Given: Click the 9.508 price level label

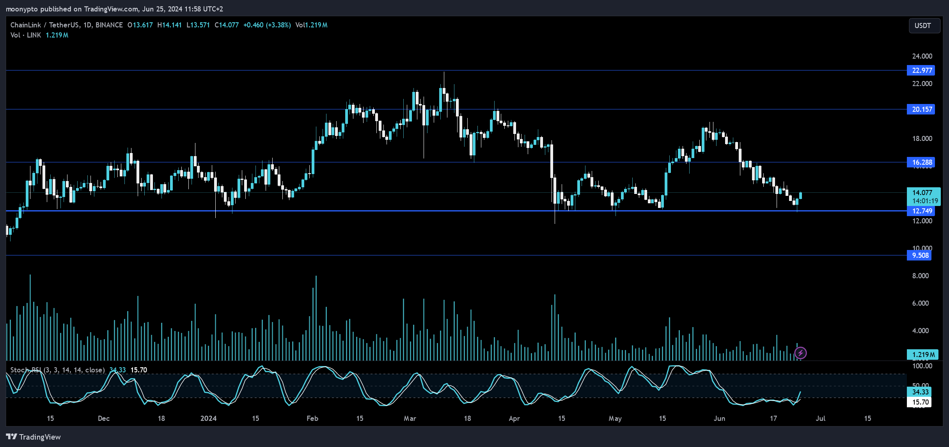Looking at the screenshot, I should tap(919, 255).
